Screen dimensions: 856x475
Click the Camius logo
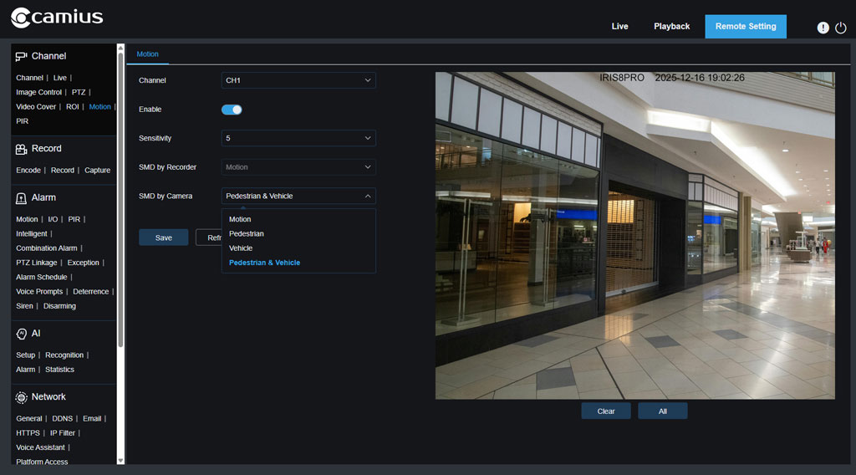click(57, 18)
